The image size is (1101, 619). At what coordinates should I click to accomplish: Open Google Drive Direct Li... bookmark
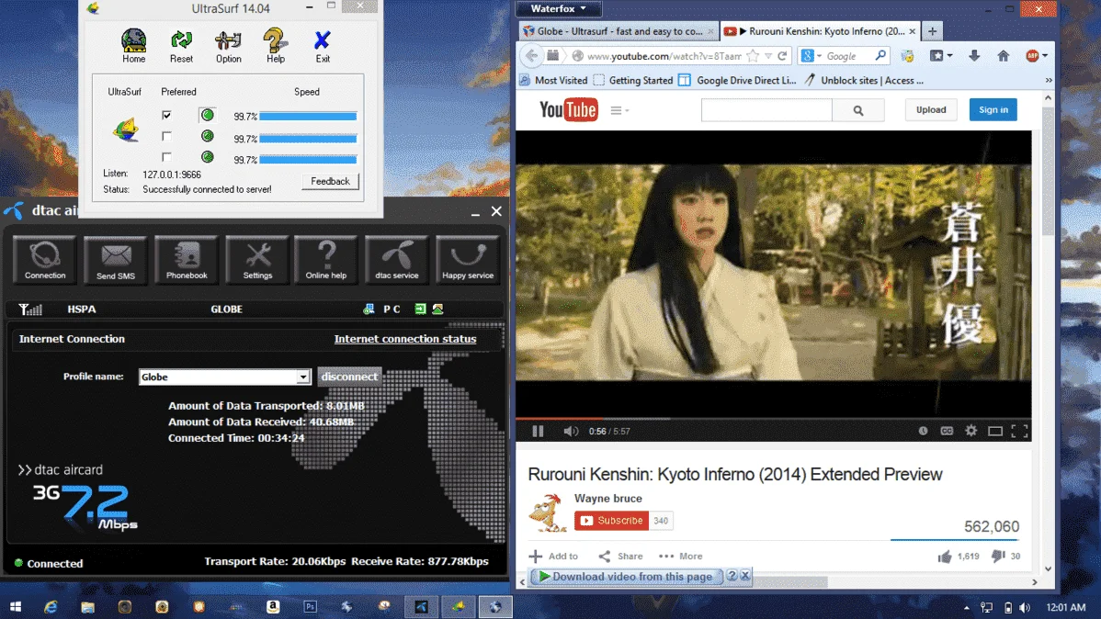click(x=737, y=80)
